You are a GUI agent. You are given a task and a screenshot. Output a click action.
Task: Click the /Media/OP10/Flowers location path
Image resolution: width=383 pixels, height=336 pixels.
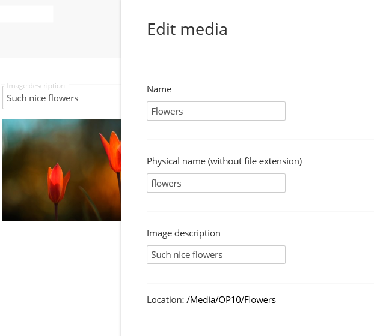[x=231, y=299]
